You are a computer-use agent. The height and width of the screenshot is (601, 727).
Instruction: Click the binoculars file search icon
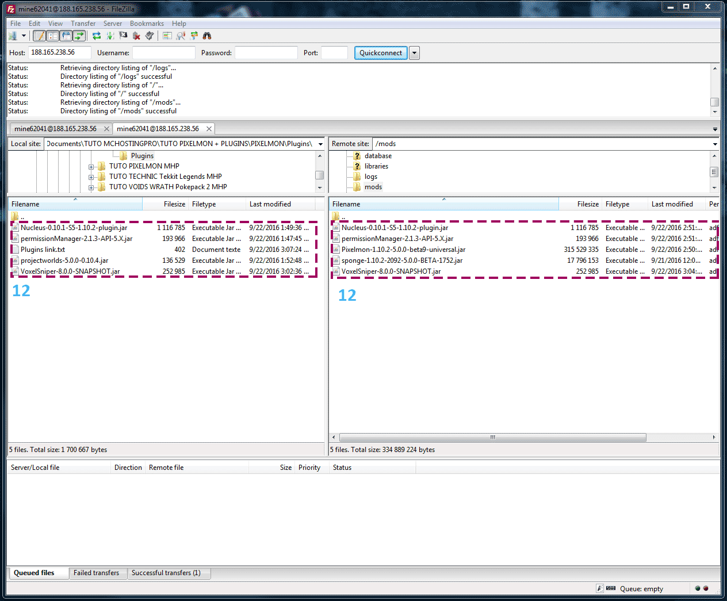[207, 36]
